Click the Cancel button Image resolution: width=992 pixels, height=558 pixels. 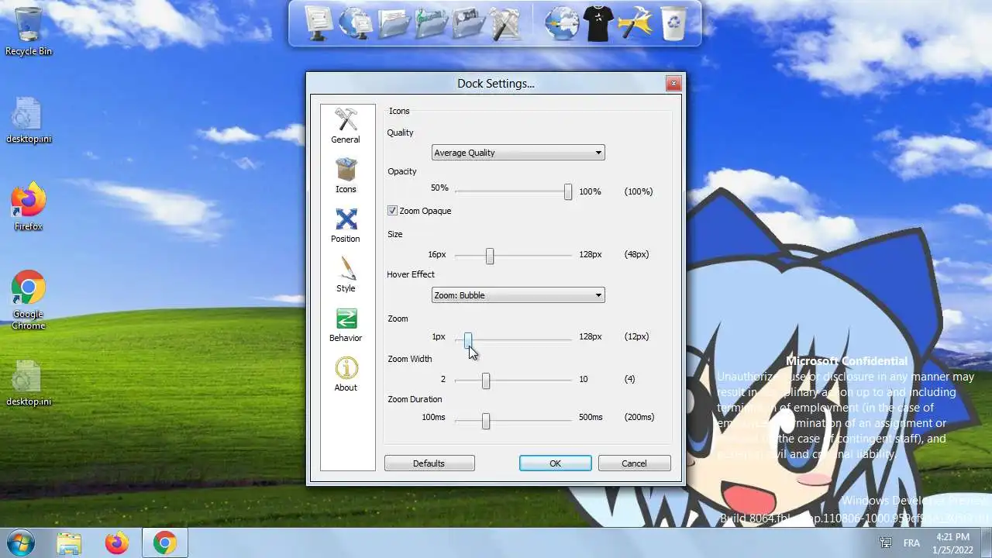[634, 463]
